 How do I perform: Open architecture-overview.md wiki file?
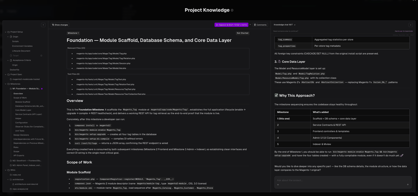pyautogui.click(x=26, y=184)
